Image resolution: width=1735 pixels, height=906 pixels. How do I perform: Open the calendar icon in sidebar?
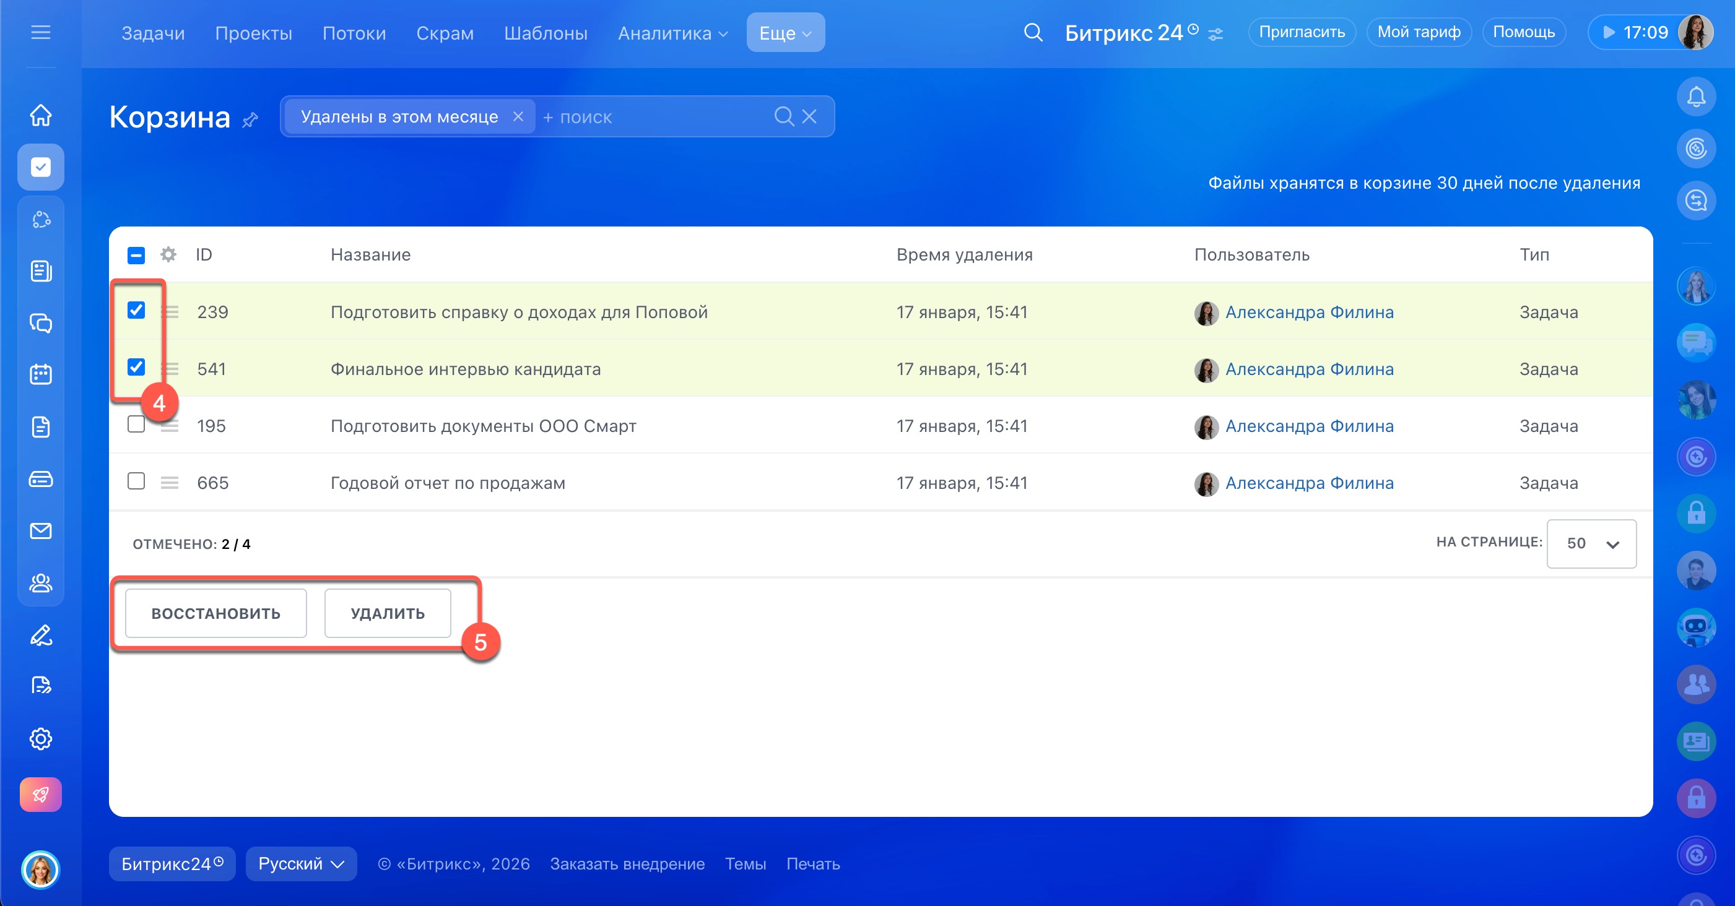click(x=40, y=374)
